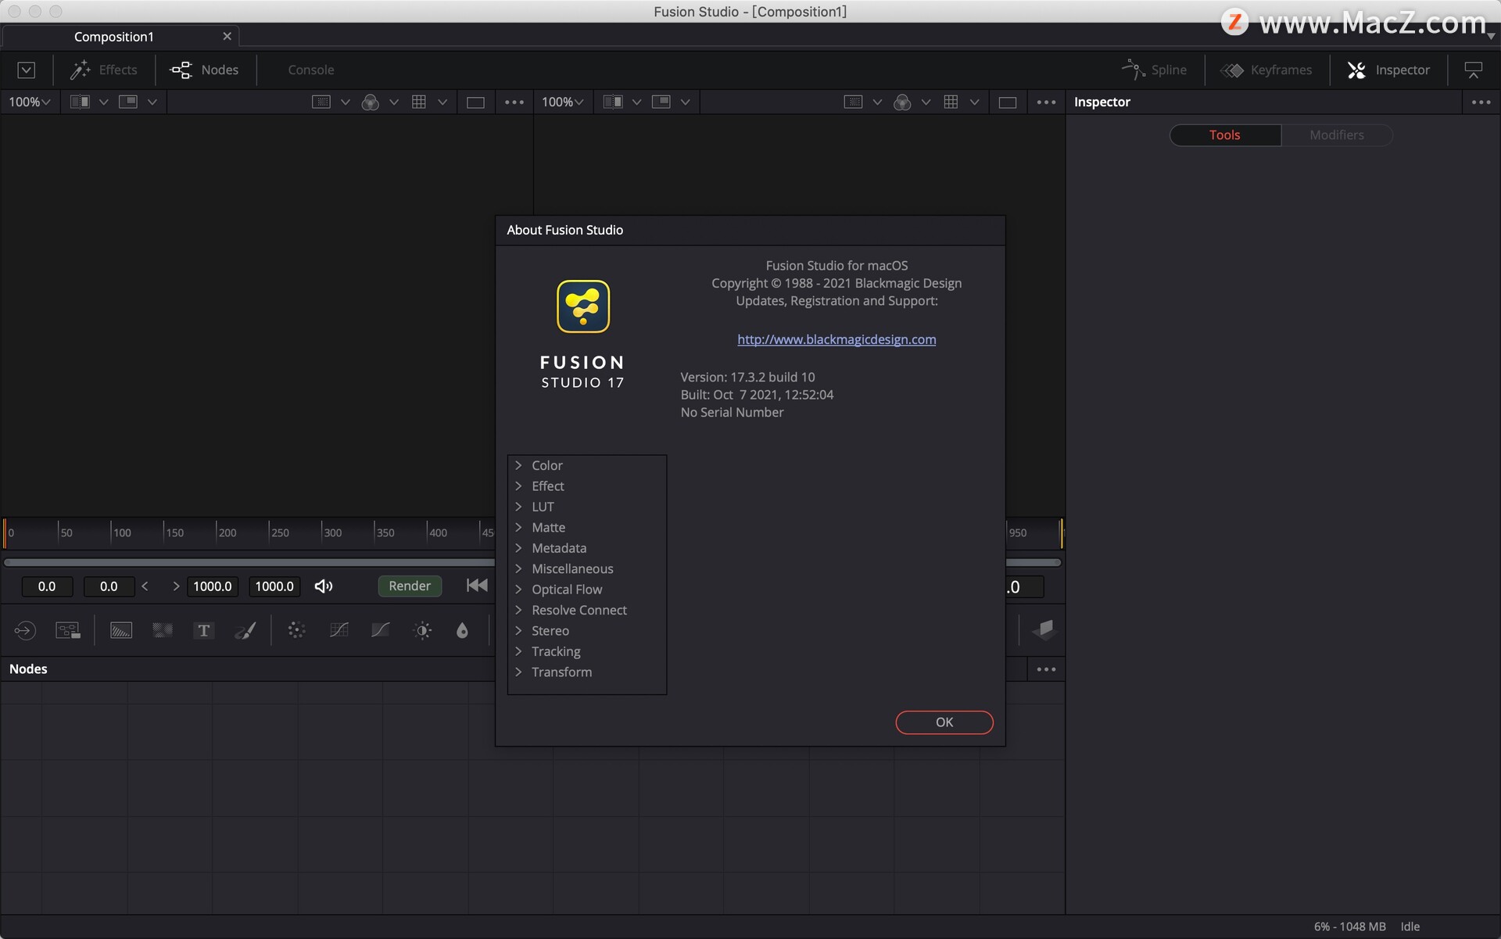Viewport: 1501px width, 939px height.
Task: Expand the Transform category
Action: [519, 672]
